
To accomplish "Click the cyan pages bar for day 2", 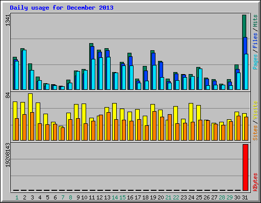I will point(24,70).
